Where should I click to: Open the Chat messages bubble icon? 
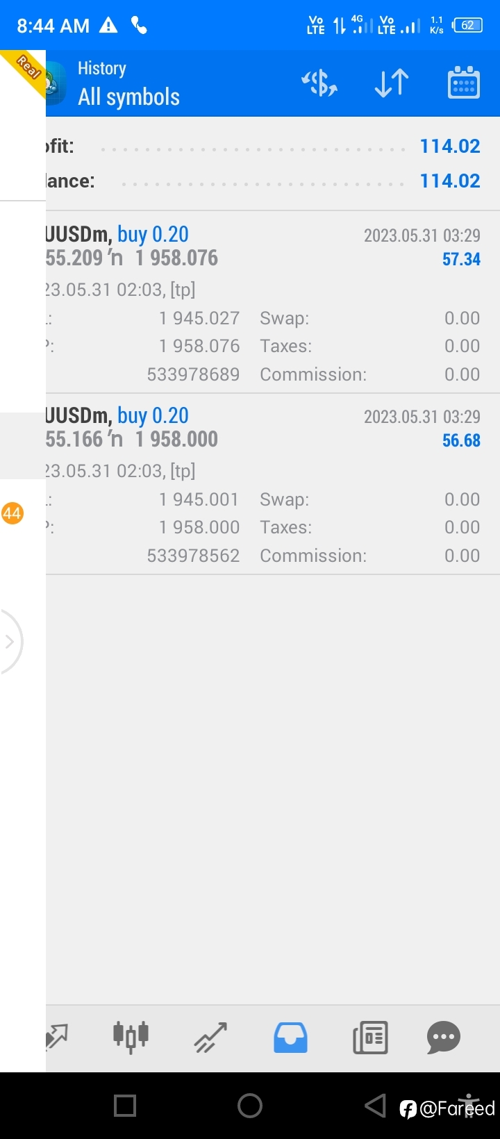[x=444, y=1038]
